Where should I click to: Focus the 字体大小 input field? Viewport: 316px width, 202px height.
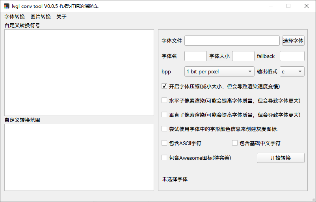pyautogui.click(x=243, y=56)
